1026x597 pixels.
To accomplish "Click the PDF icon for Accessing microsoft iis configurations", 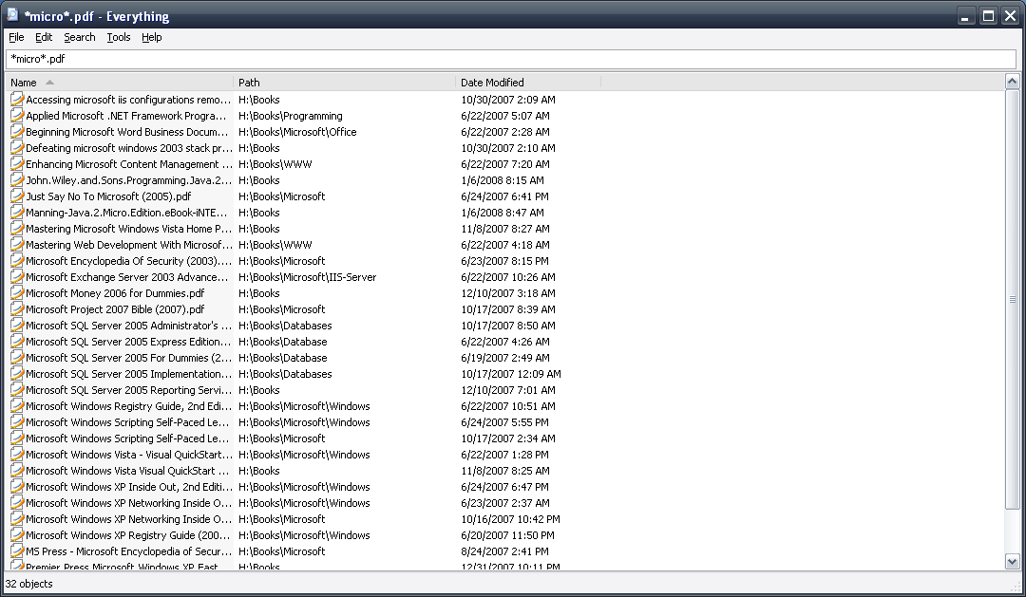I will [17, 100].
